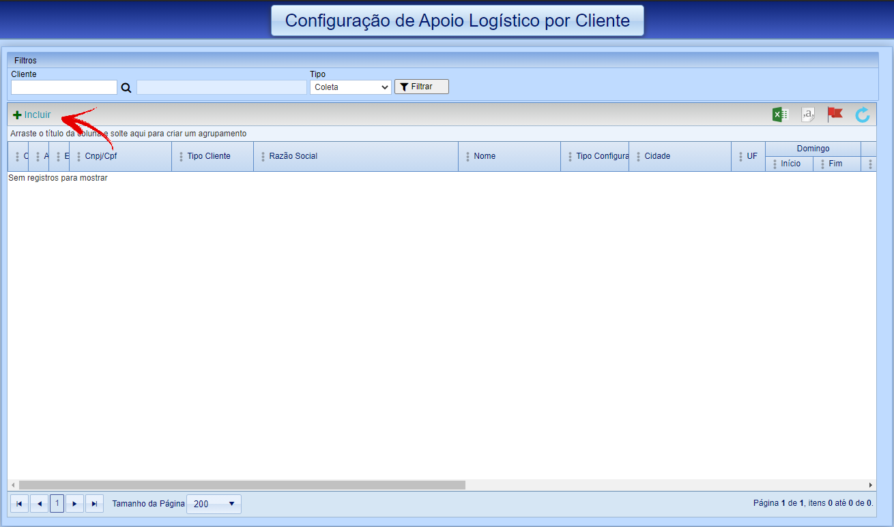Sort by the Tipo Cliente column header
Image resolution: width=894 pixels, height=527 pixels.
pyautogui.click(x=209, y=156)
